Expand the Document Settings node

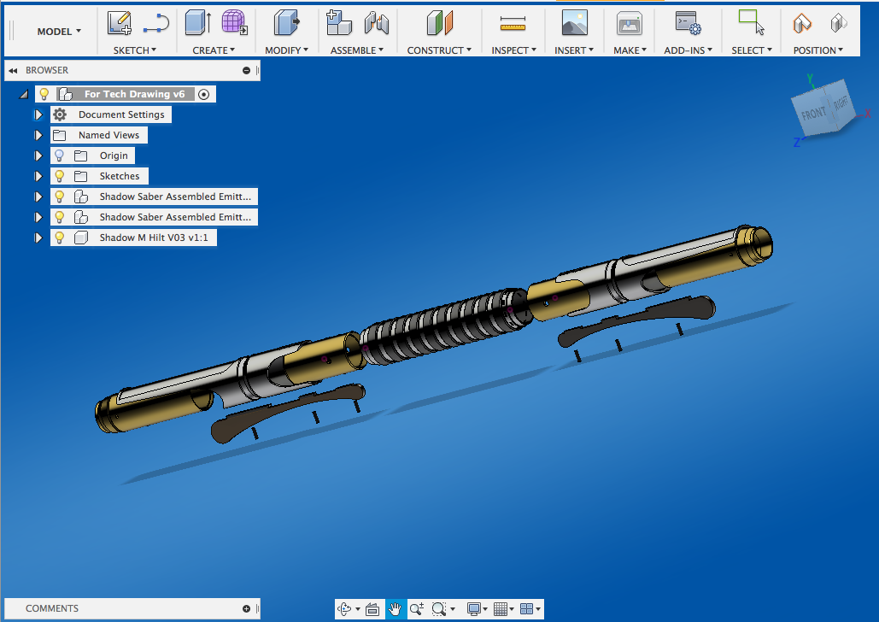[38, 114]
